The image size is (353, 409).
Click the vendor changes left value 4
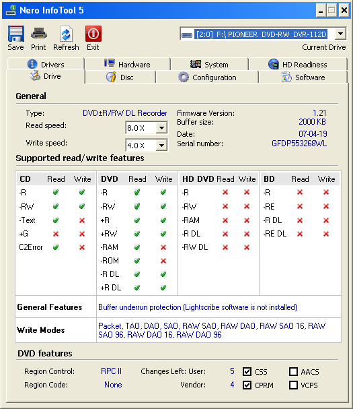coord(232,385)
